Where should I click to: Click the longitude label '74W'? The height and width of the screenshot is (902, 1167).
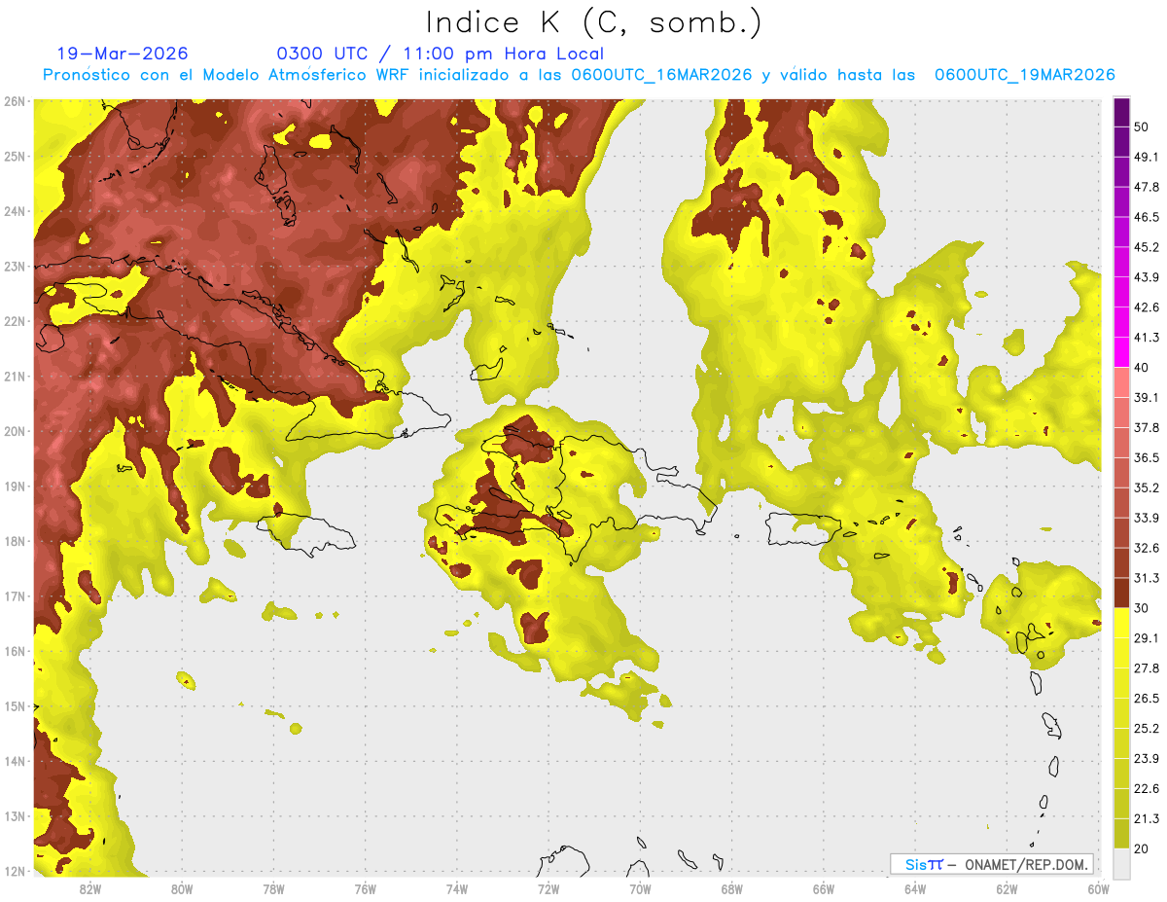pyautogui.click(x=457, y=888)
